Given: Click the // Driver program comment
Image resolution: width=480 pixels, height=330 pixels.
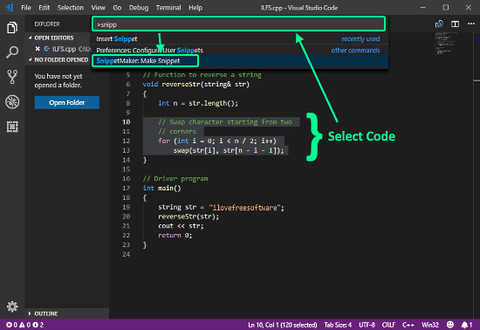Looking at the screenshot, I should [175, 178].
